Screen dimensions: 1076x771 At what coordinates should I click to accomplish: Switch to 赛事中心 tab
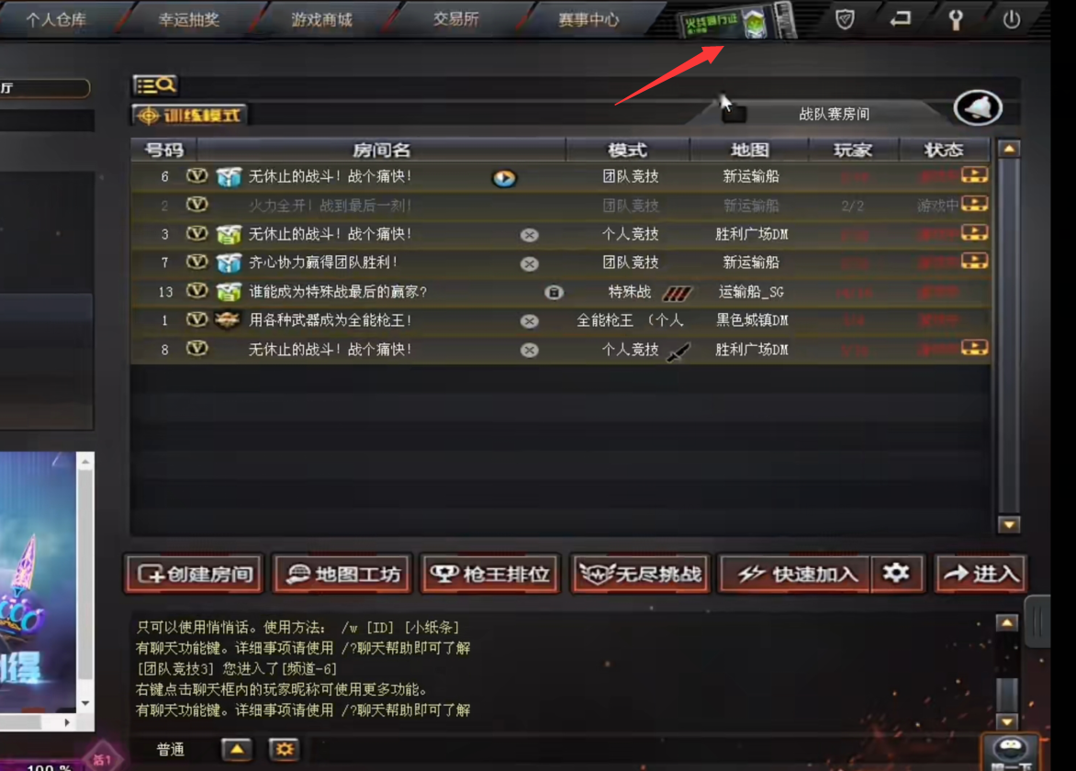(x=588, y=20)
